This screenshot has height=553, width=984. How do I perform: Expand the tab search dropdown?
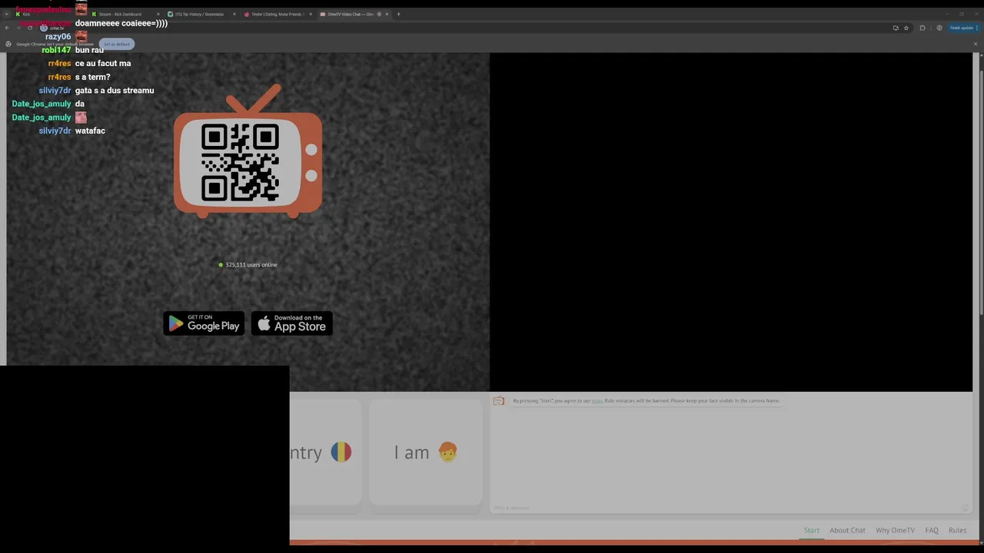click(6, 14)
